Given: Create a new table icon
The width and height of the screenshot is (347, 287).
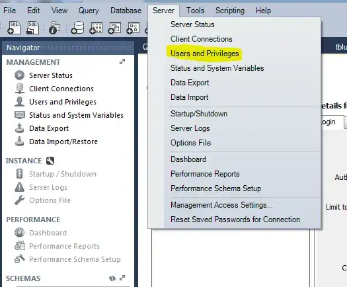Looking at the screenshot, I should [x=96, y=28].
